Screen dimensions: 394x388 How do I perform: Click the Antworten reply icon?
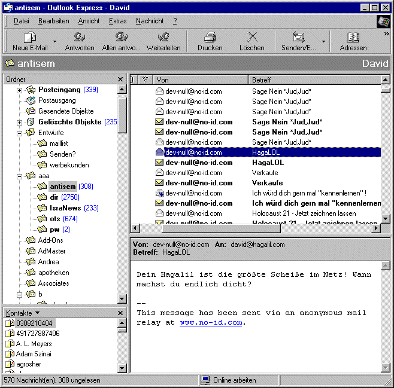point(79,38)
